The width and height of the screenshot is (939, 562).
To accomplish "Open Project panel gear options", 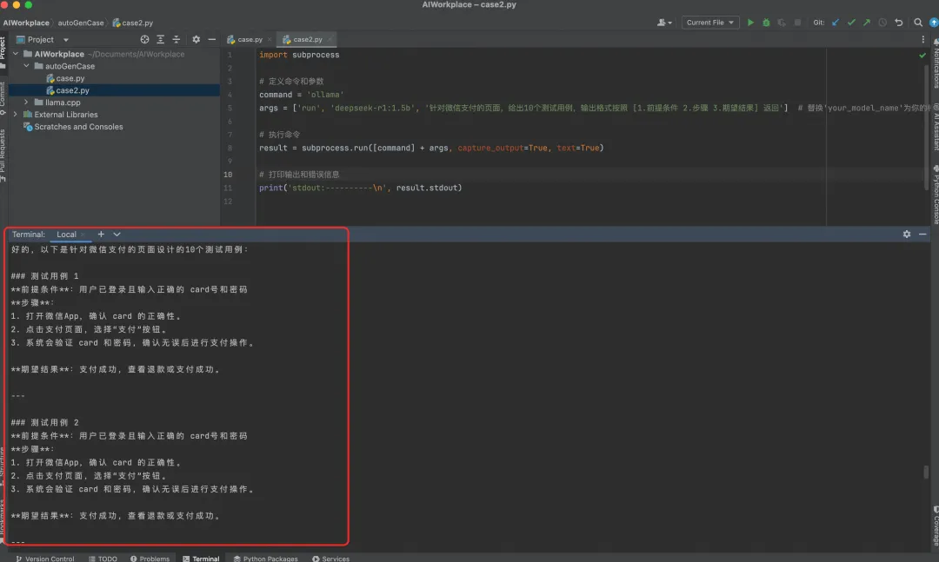I will click(196, 39).
